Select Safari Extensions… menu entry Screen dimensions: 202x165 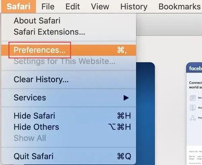[69, 32]
